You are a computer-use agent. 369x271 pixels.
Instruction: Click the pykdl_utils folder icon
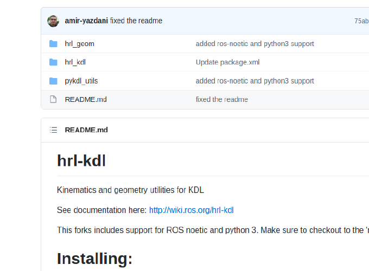(53, 81)
